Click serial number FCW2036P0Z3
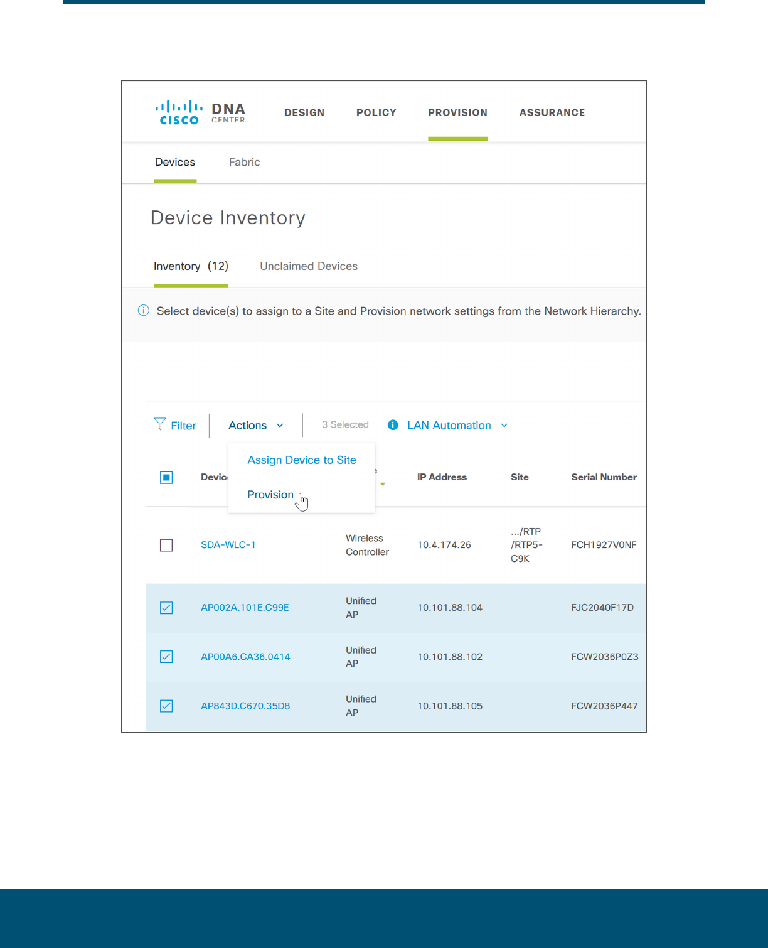Screen dimensions: 768x948 [x=605, y=657]
